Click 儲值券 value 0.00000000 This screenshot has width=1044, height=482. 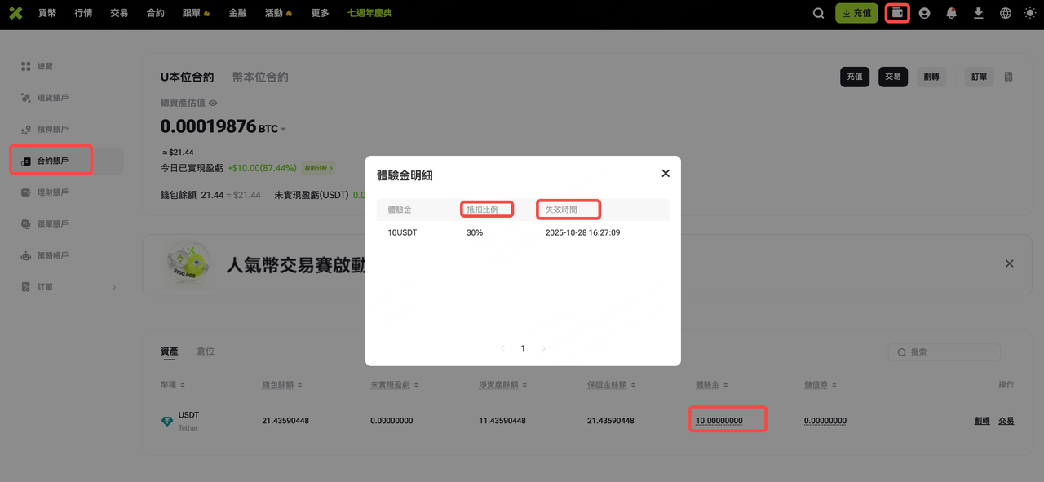[x=825, y=421]
